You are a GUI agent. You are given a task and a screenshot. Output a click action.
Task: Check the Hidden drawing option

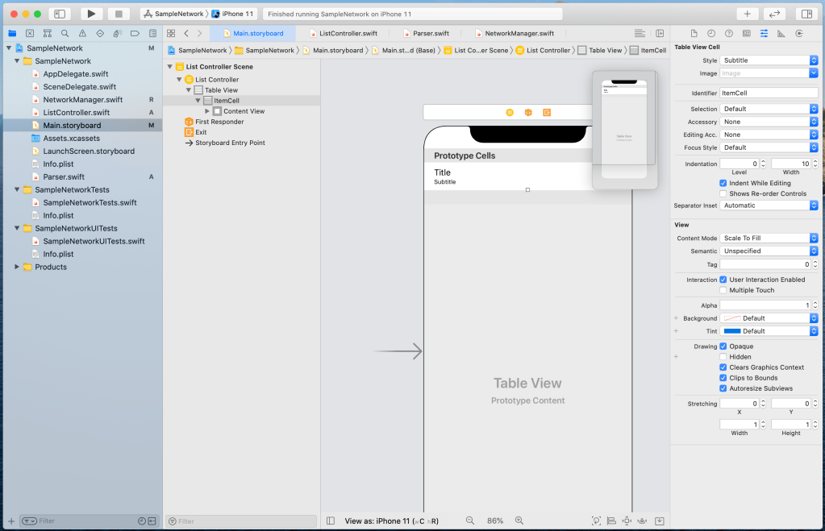(x=723, y=357)
